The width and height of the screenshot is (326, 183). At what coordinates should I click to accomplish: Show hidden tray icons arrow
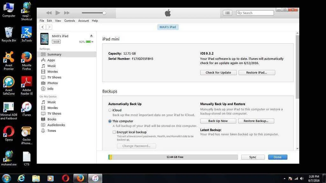pyautogui.click(x=284, y=179)
